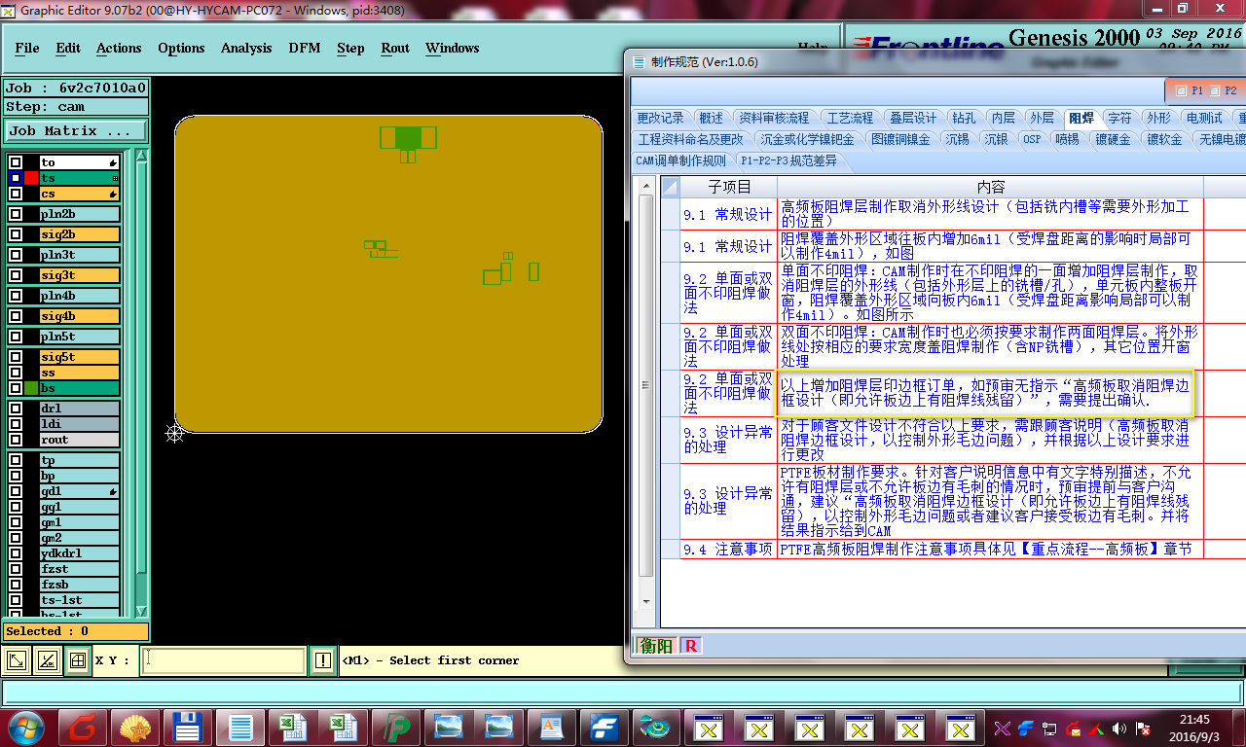Switch to the OSP tab
Viewport: 1246px width, 747px height.
tap(1032, 139)
